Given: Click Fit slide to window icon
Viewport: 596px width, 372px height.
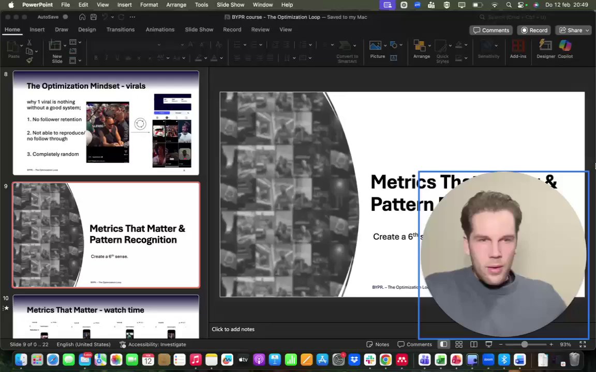Looking at the screenshot, I should click(x=583, y=344).
